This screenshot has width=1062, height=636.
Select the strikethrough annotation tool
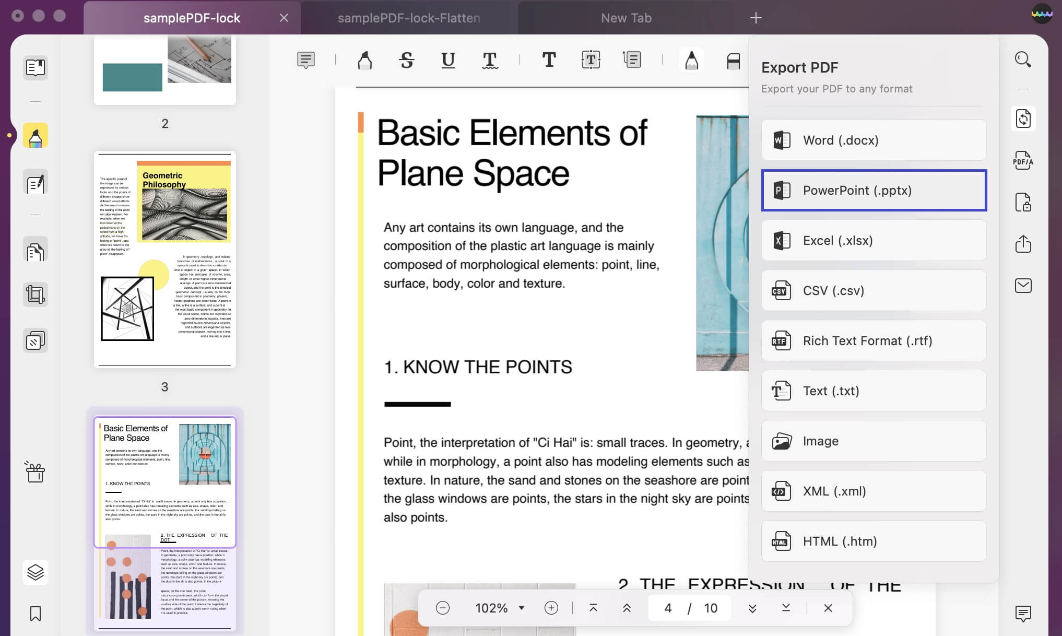(x=406, y=60)
